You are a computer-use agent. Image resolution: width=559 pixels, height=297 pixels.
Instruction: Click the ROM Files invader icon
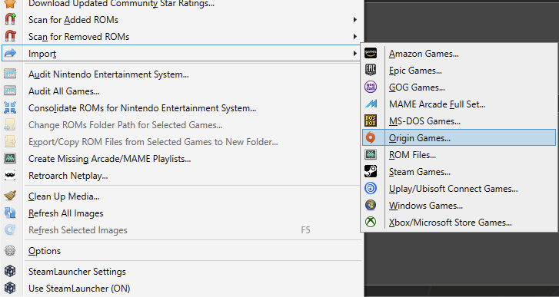point(371,155)
